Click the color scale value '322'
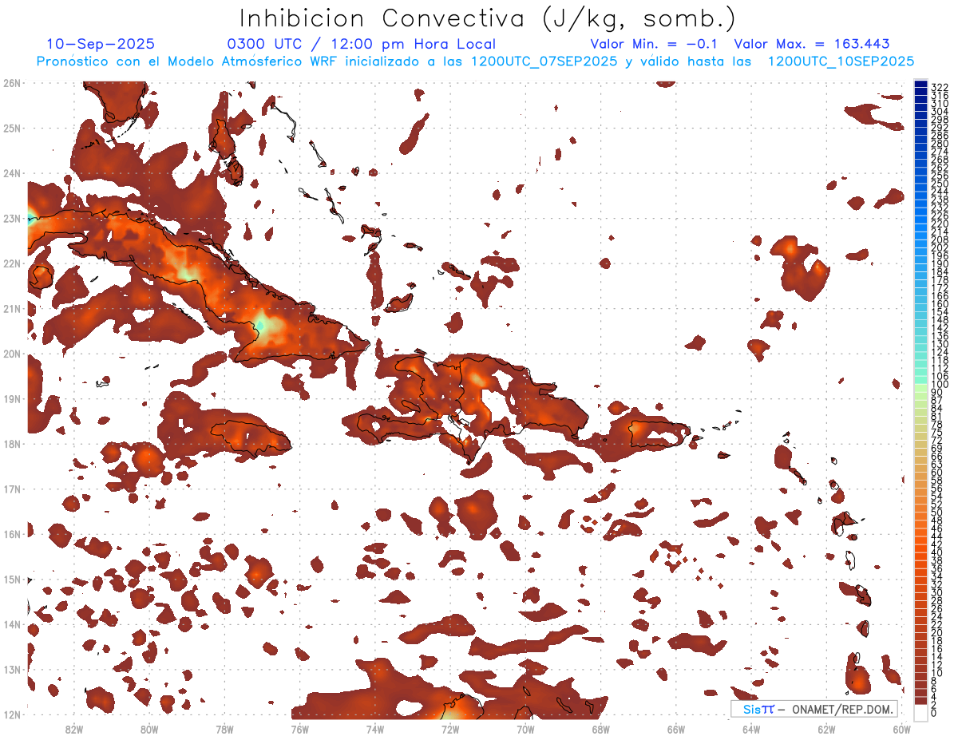The height and width of the screenshot is (740, 958). point(940,87)
